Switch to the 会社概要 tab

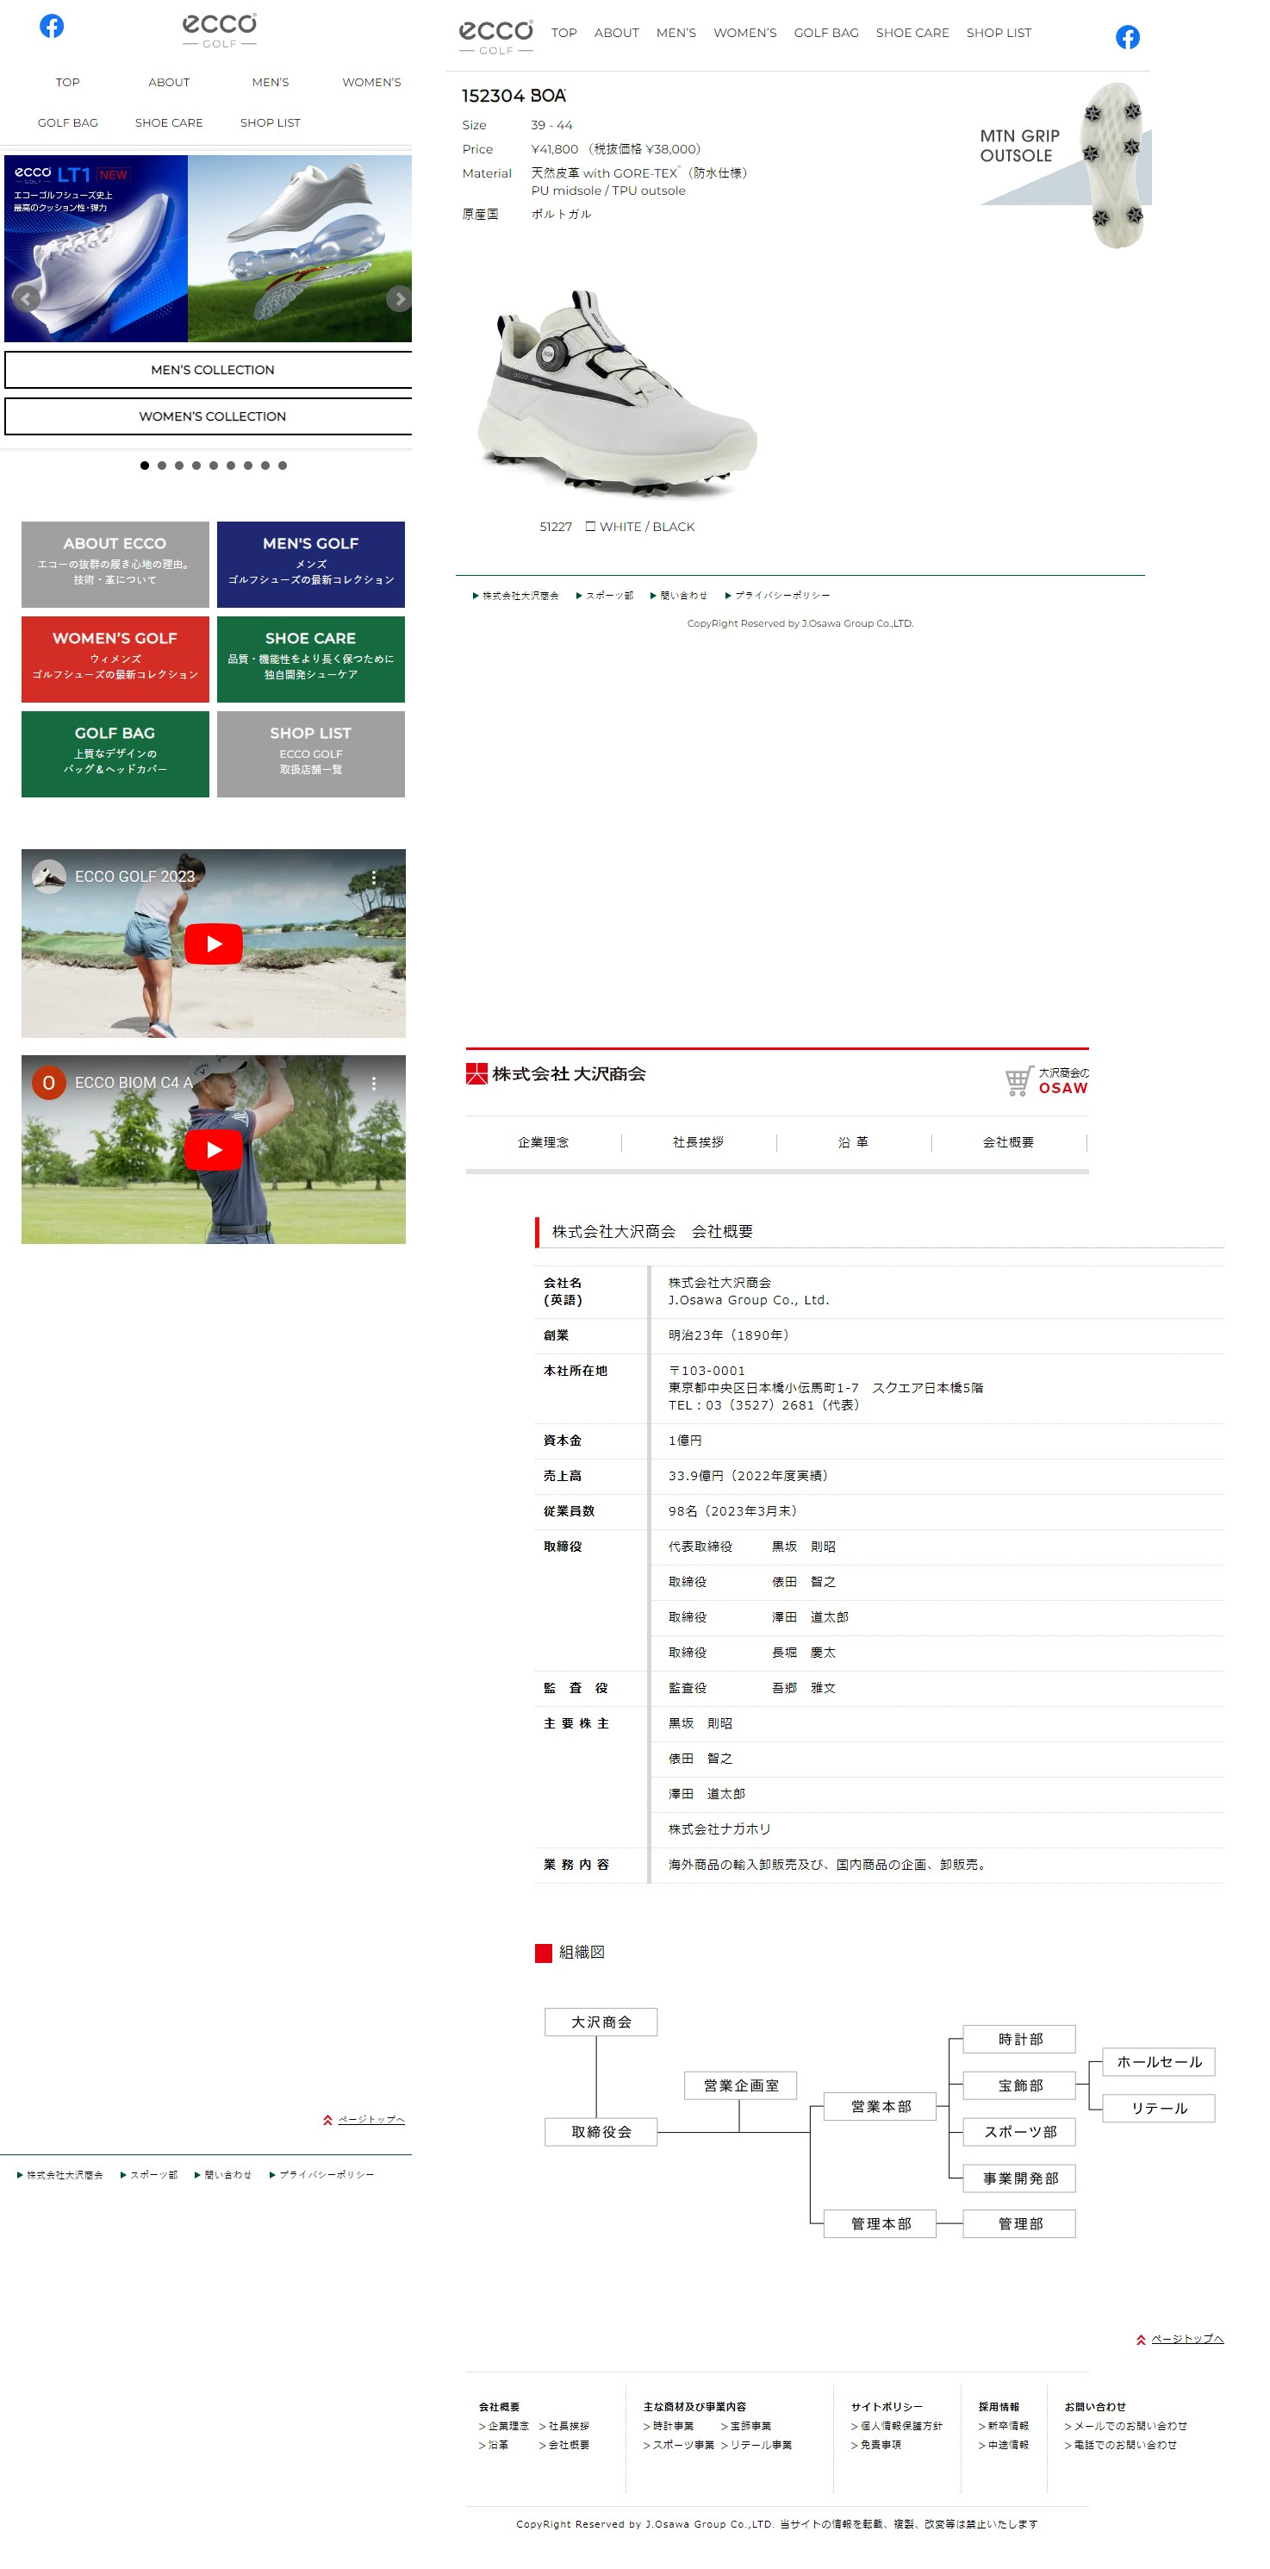tap(1008, 1142)
